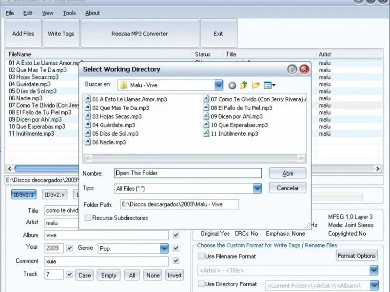Select file icon for 03 Hojas Secas.mp3
This screenshot has height=292, width=390.
click(x=88, y=116)
